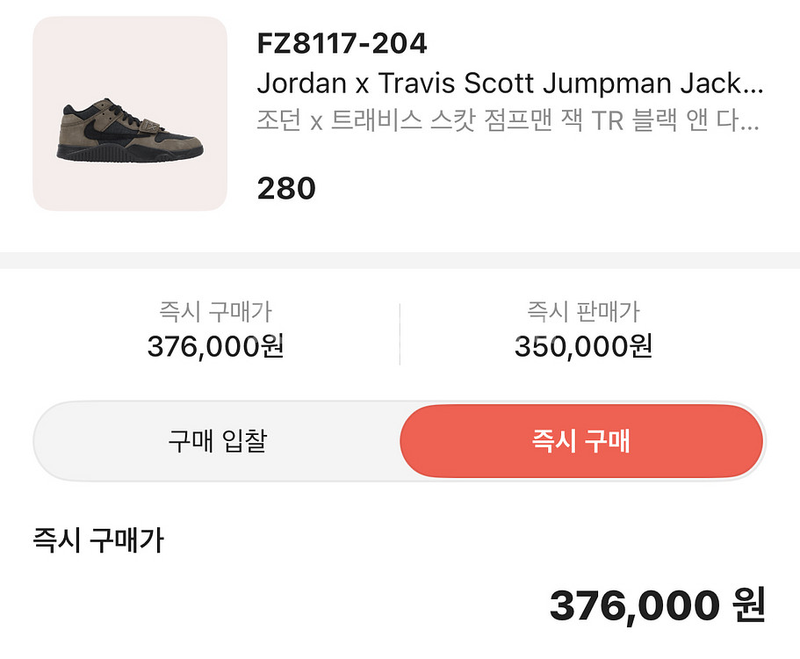Image resolution: width=800 pixels, height=659 pixels.
Task: Click the Korean product name 조던 x 트래비스 스캇
Action: [x=501, y=120]
